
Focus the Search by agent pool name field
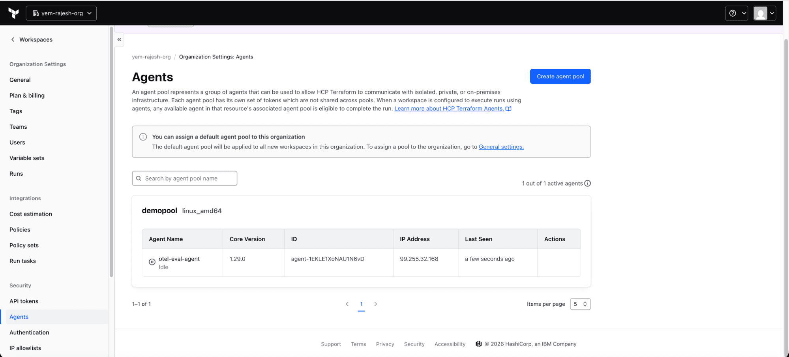coord(185,178)
